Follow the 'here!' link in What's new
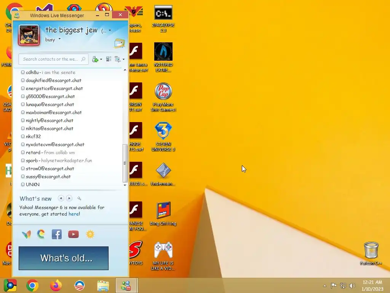 click(x=74, y=214)
